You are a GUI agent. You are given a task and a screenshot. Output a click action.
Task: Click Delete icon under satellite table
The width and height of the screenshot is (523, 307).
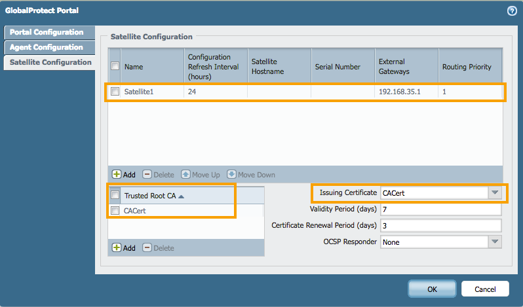tap(147, 175)
